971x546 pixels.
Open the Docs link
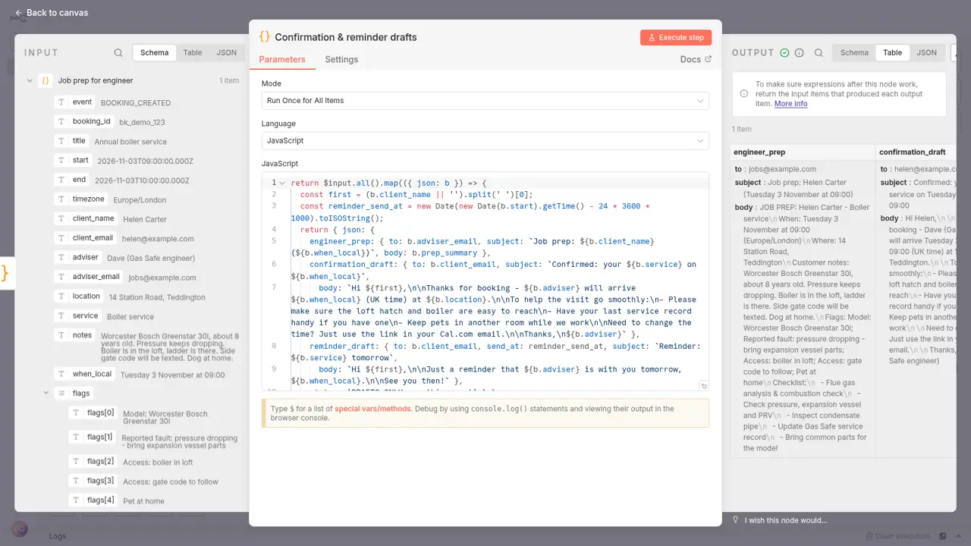coord(696,59)
